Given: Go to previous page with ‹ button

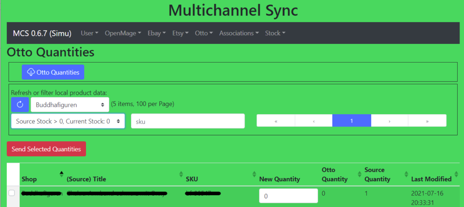Looking at the screenshot, I should pyautogui.click(x=314, y=121).
